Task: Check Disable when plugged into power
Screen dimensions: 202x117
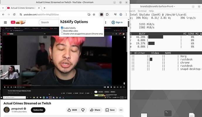Action: point(62,33)
